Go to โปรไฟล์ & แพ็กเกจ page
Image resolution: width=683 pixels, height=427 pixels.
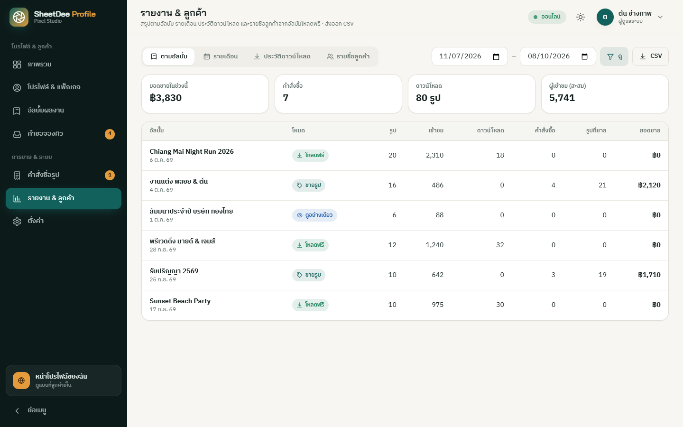(64, 87)
